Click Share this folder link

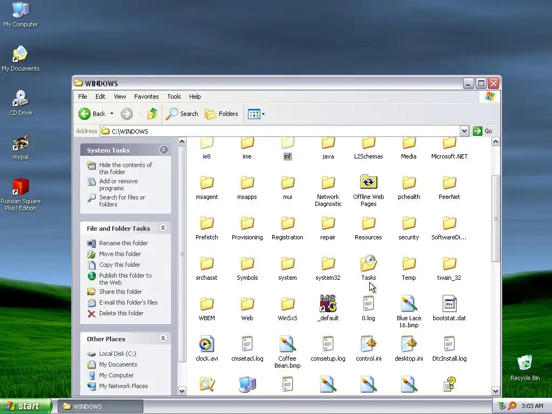pos(120,292)
